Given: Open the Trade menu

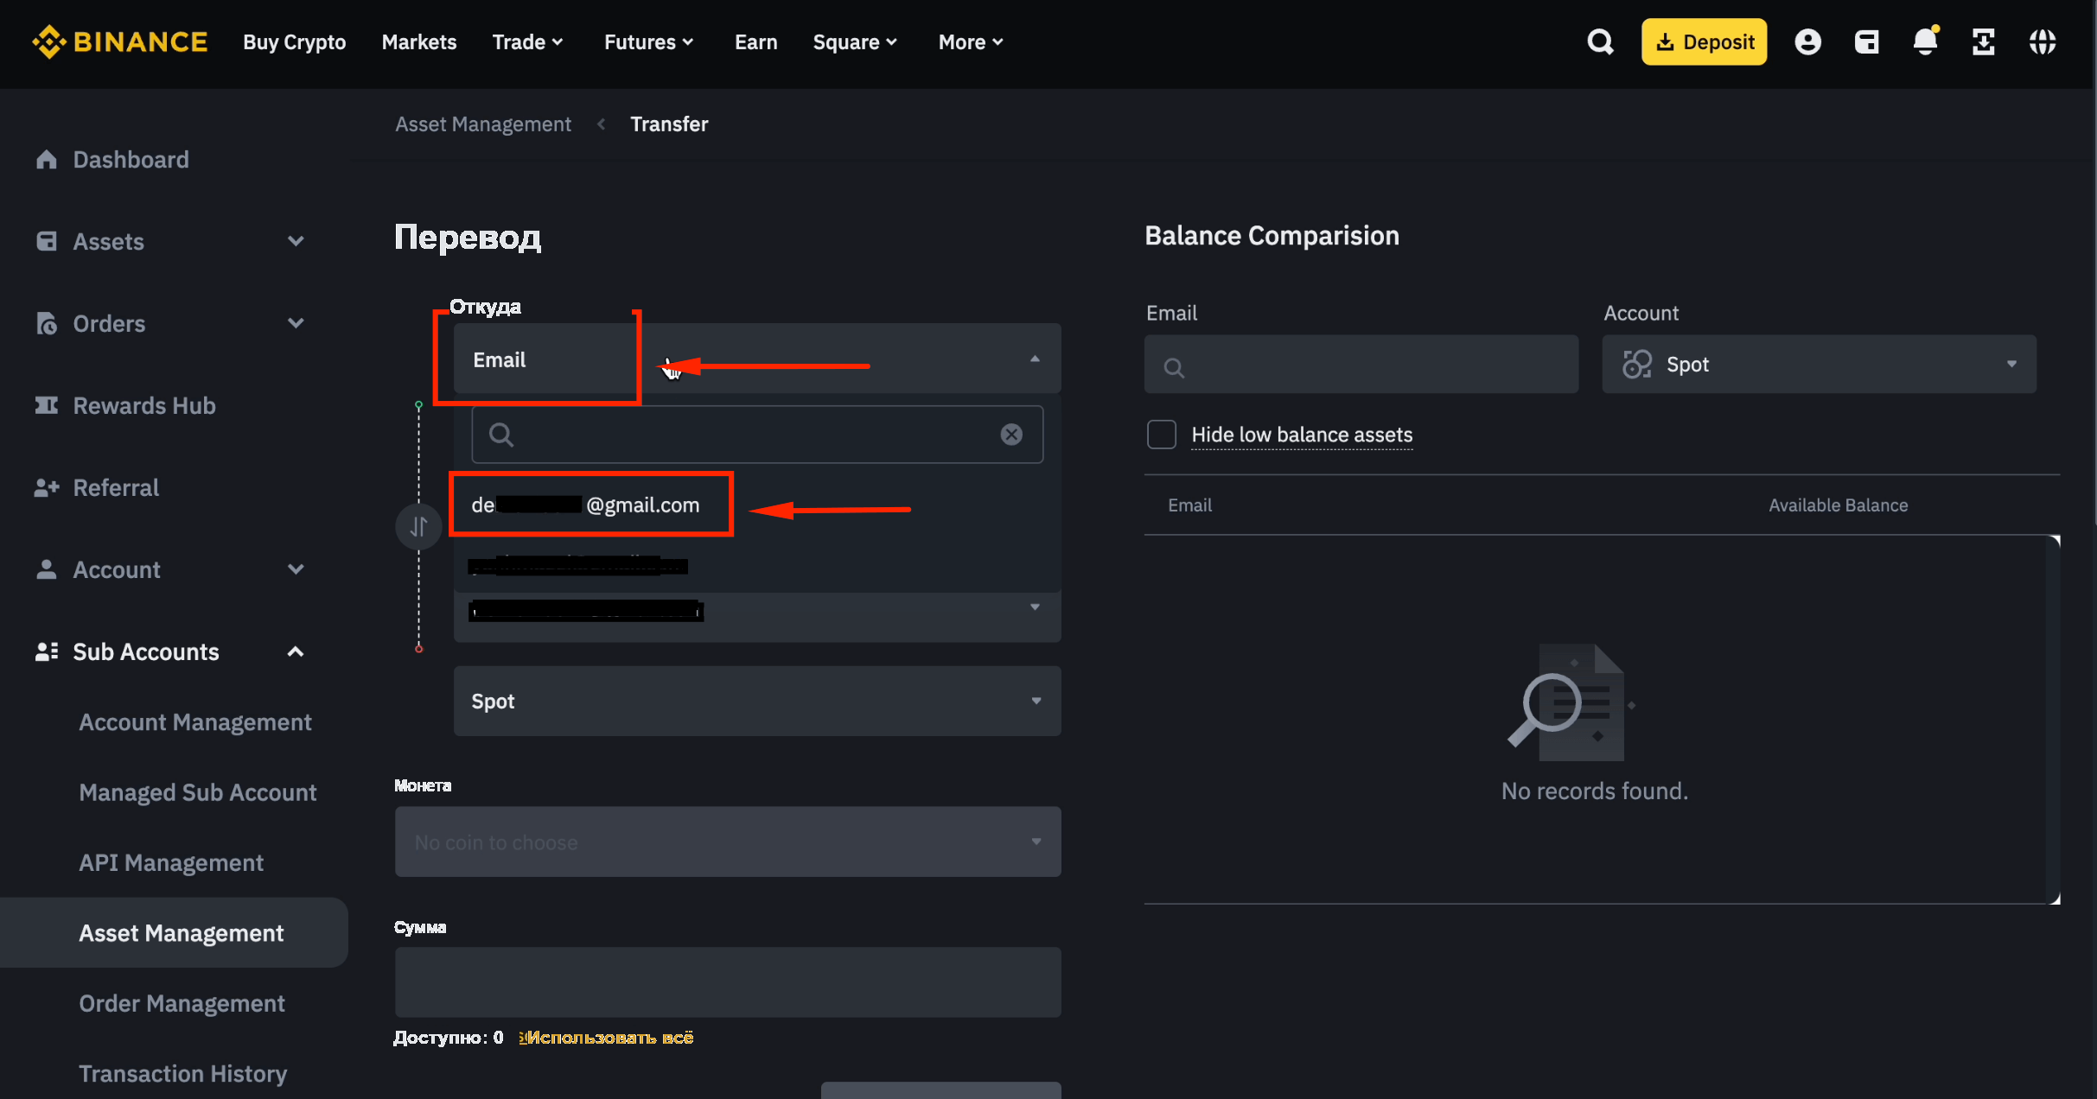Looking at the screenshot, I should (527, 41).
